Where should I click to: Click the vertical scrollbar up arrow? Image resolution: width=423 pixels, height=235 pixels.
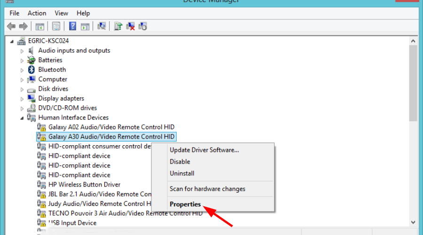point(413,41)
